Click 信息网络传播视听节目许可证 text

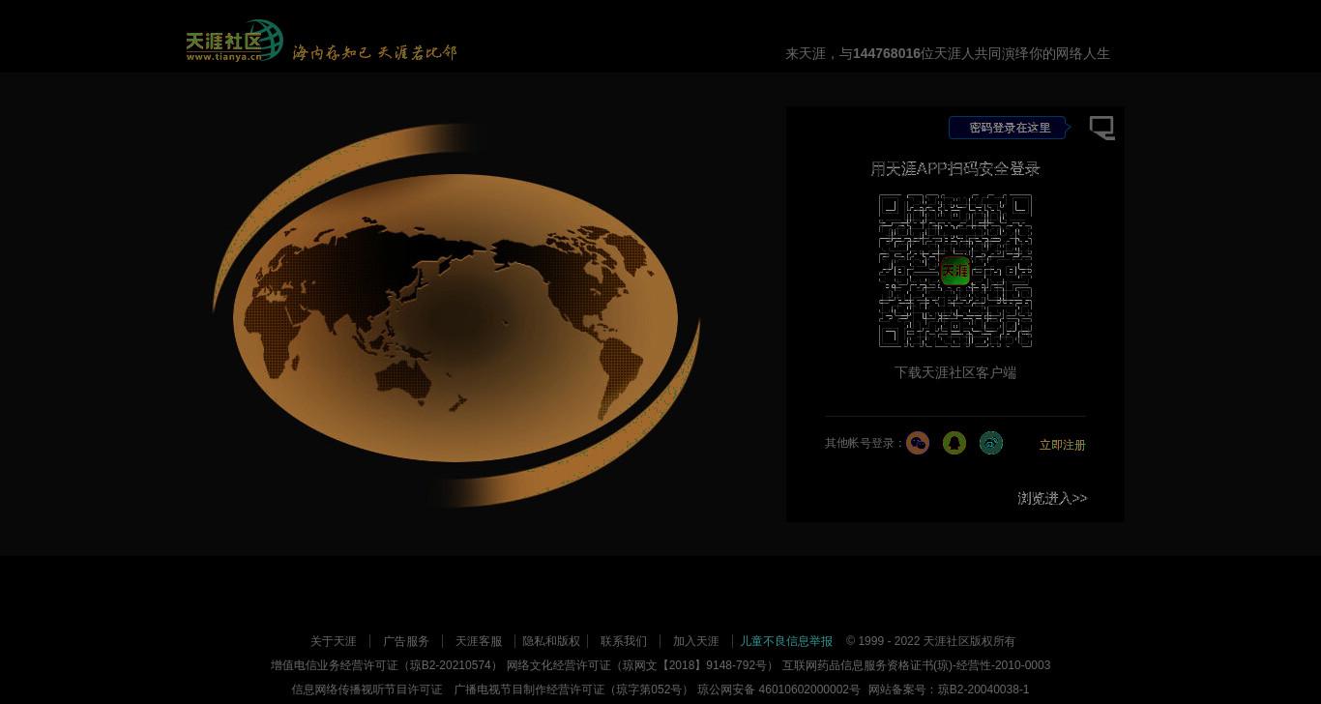367,689
